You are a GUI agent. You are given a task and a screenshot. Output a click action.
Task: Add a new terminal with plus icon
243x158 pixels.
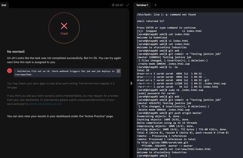pyautogui.click(x=155, y=5)
